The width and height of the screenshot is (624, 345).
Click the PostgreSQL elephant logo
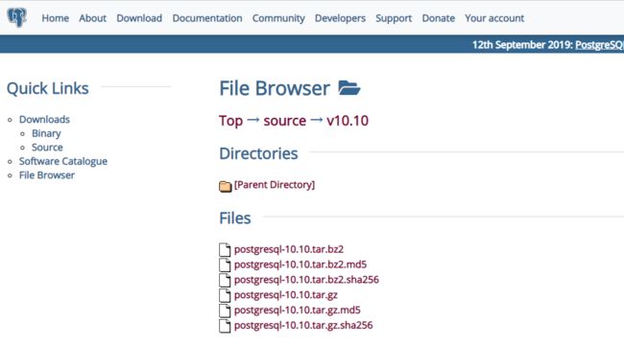tap(16, 17)
